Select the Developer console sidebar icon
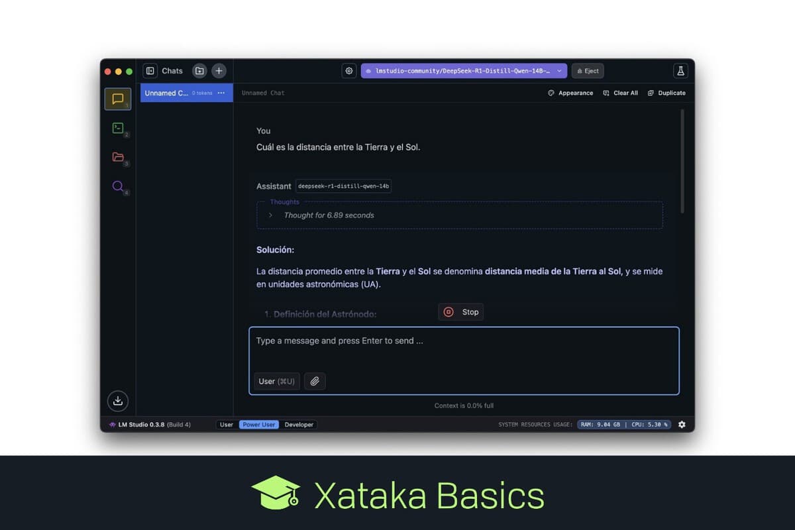This screenshot has height=530, width=795. [118, 128]
